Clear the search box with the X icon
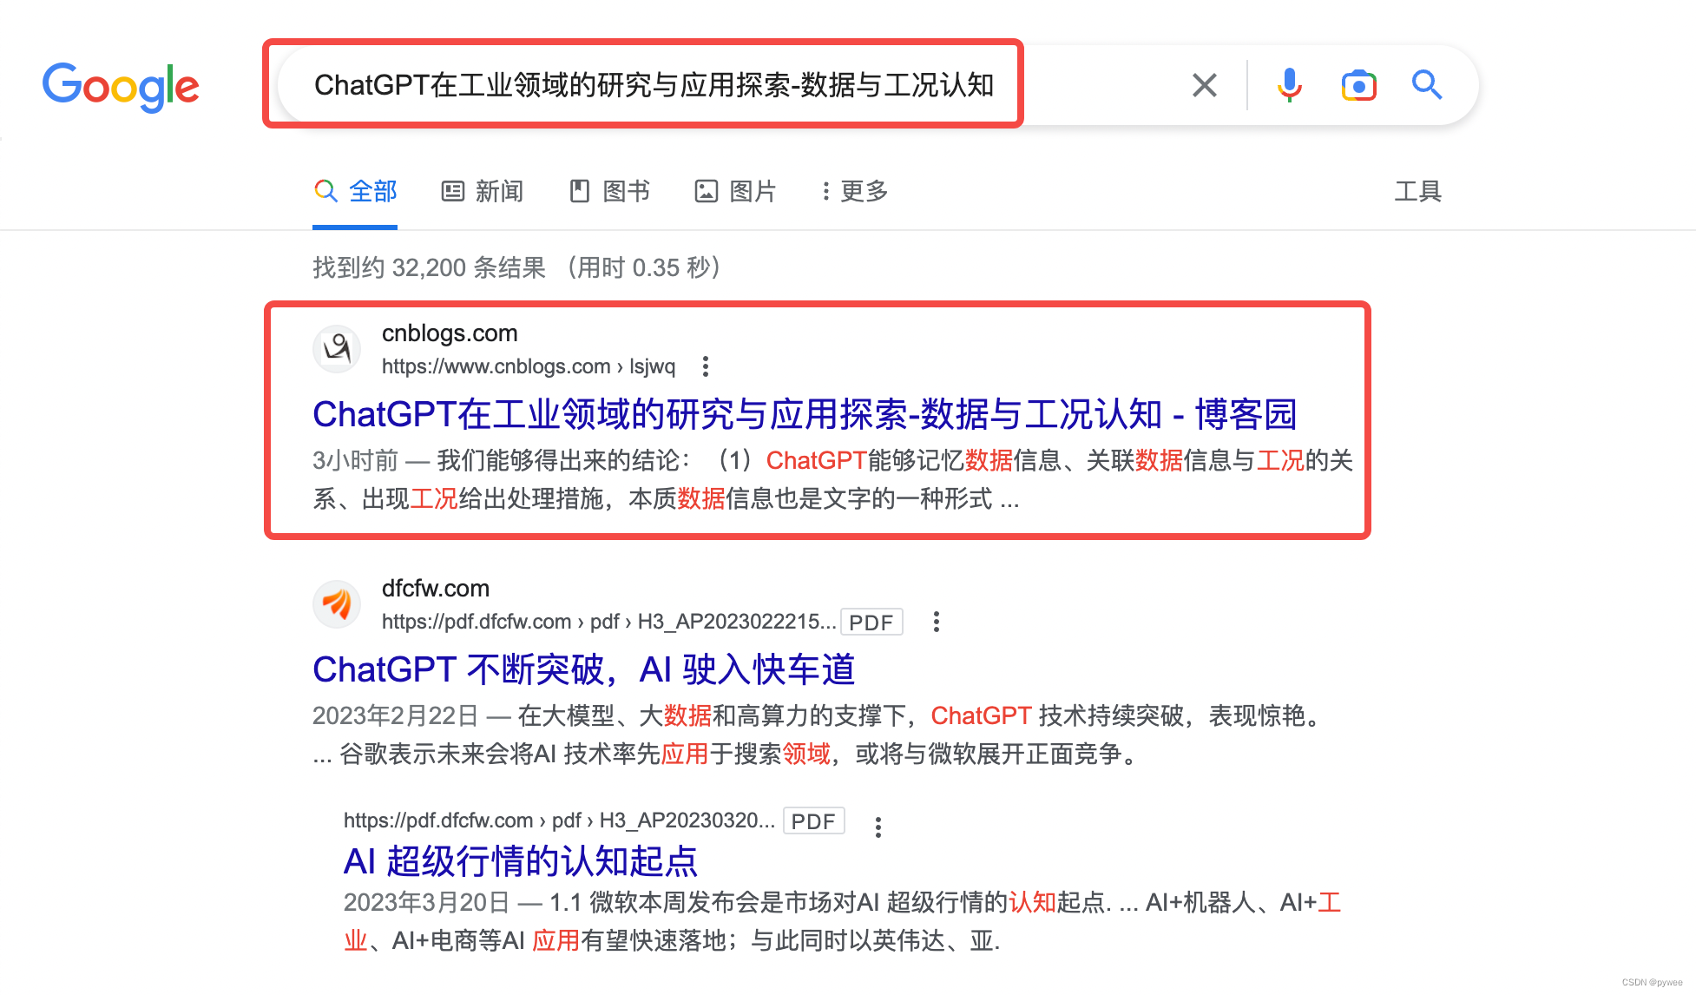1696x995 pixels. coord(1204,85)
